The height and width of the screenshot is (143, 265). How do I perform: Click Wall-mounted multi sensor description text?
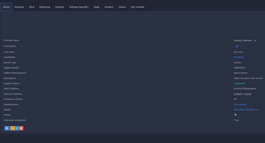[248, 78]
